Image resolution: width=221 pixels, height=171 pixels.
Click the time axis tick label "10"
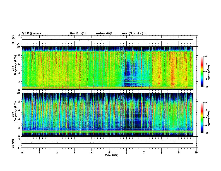[x=196, y=153]
